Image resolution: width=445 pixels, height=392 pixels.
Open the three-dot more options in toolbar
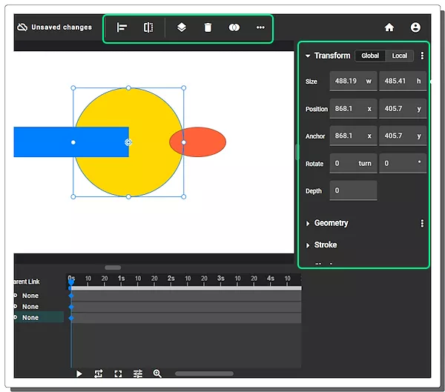point(260,27)
